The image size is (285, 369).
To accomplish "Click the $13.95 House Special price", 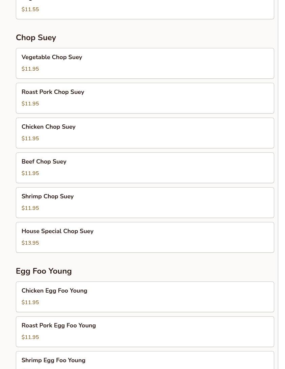I will point(30,243).
